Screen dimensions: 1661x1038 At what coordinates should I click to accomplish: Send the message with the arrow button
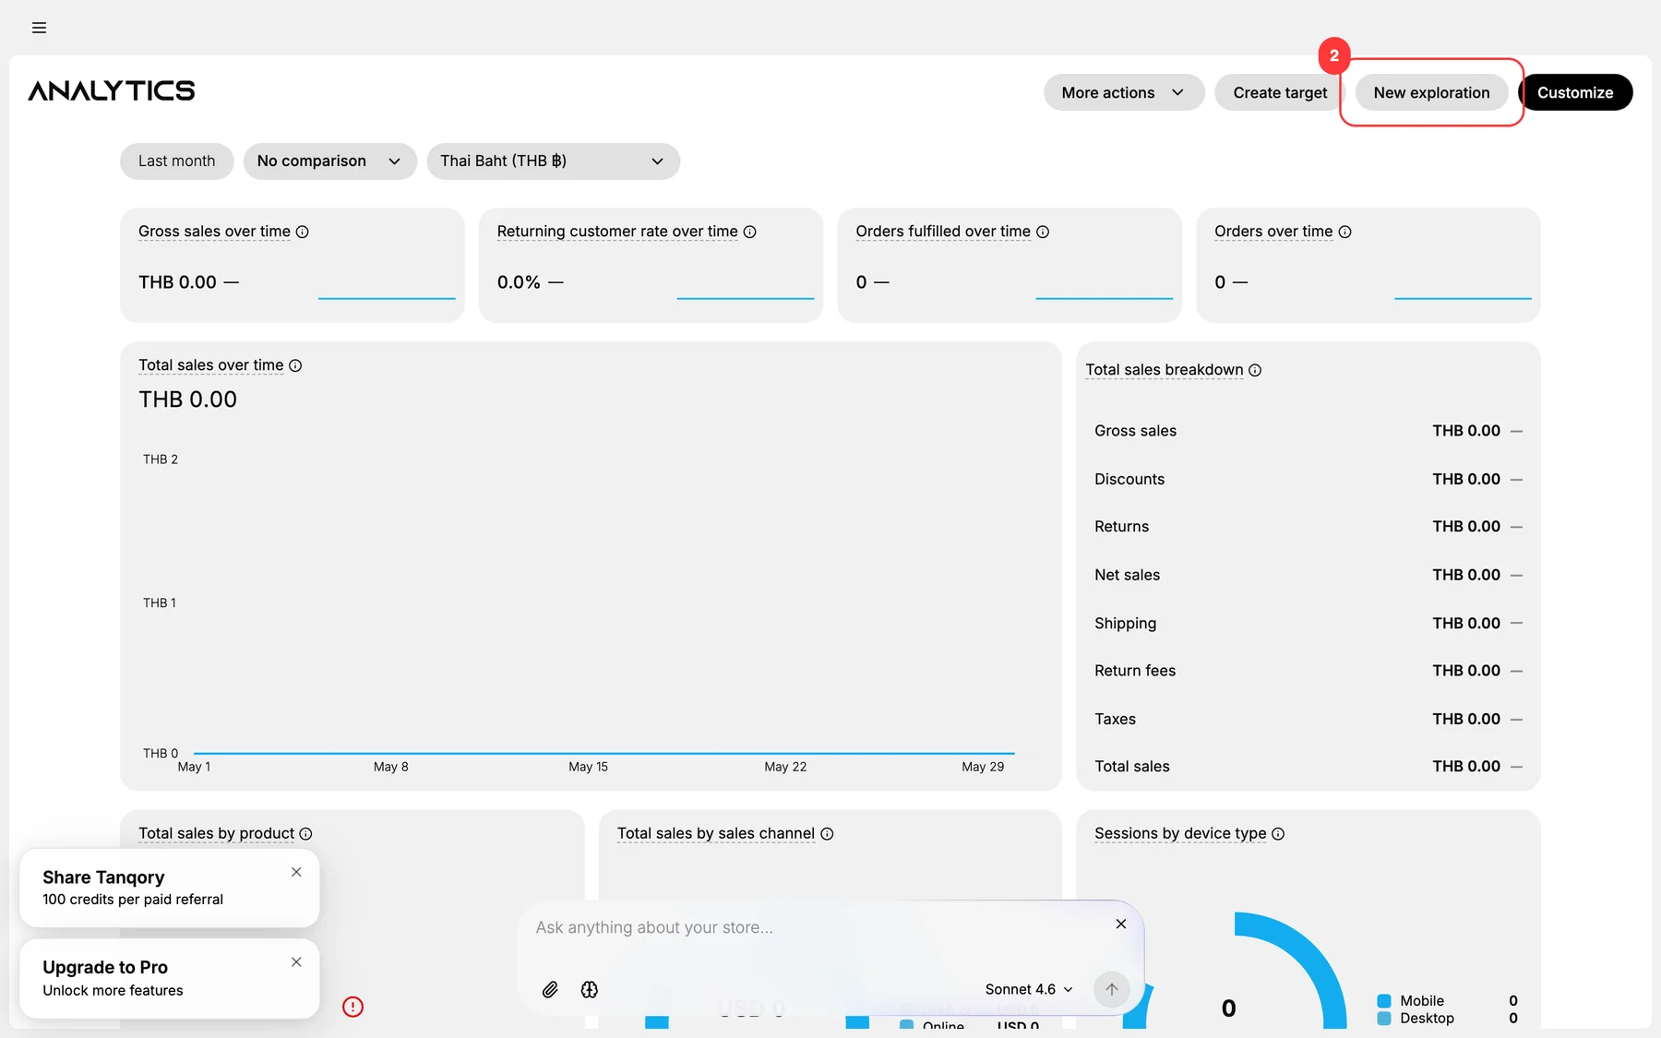pos(1112,989)
